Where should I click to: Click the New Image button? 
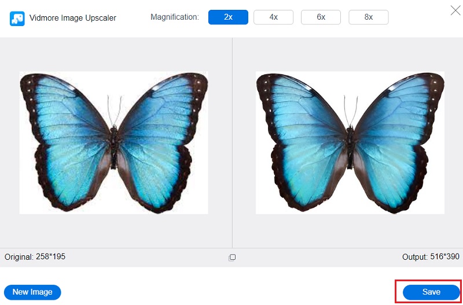click(x=32, y=292)
